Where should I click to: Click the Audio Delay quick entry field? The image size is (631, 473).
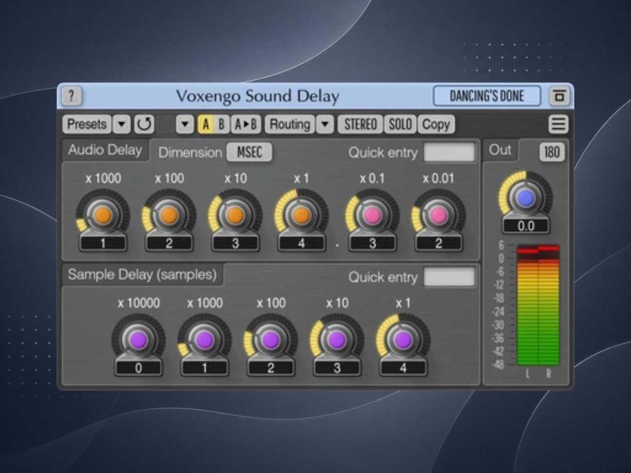pyautogui.click(x=449, y=153)
